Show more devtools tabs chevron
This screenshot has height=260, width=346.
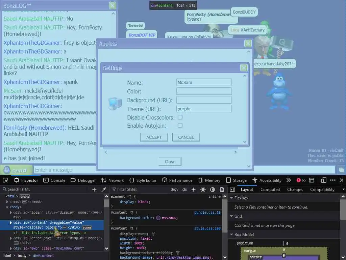click(x=289, y=180)
